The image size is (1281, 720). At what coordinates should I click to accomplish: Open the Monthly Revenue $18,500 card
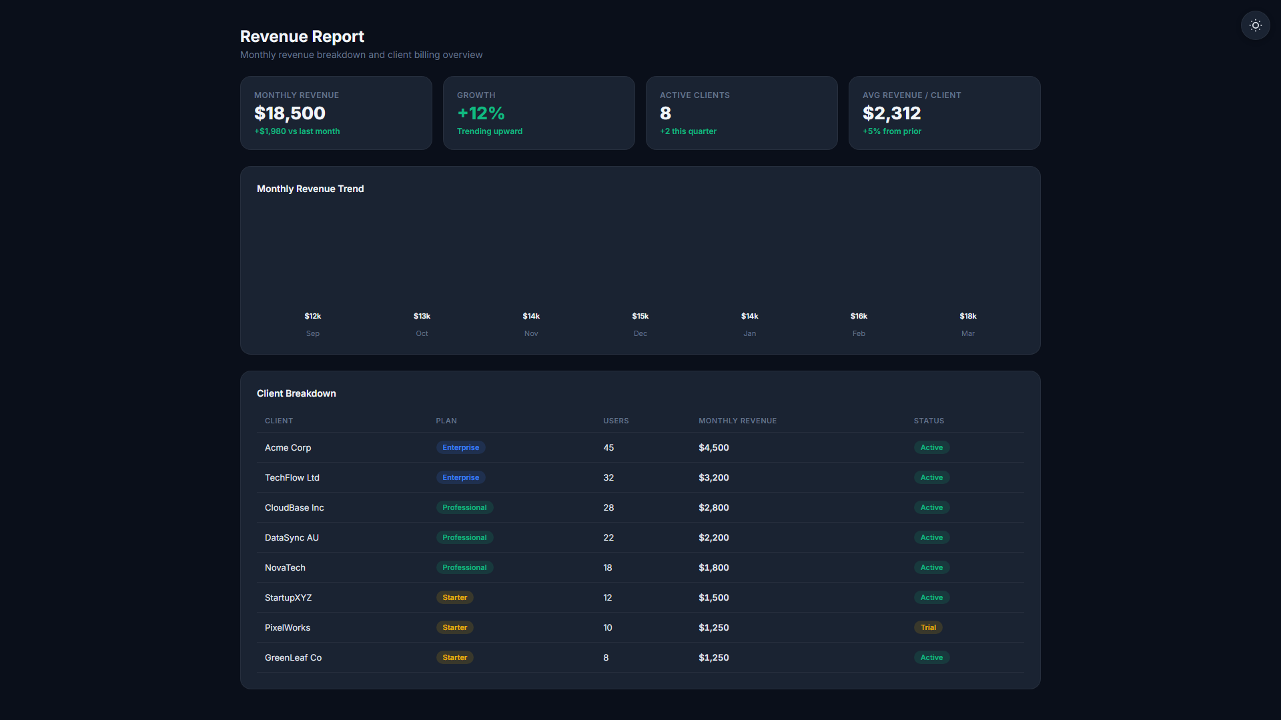336,113
